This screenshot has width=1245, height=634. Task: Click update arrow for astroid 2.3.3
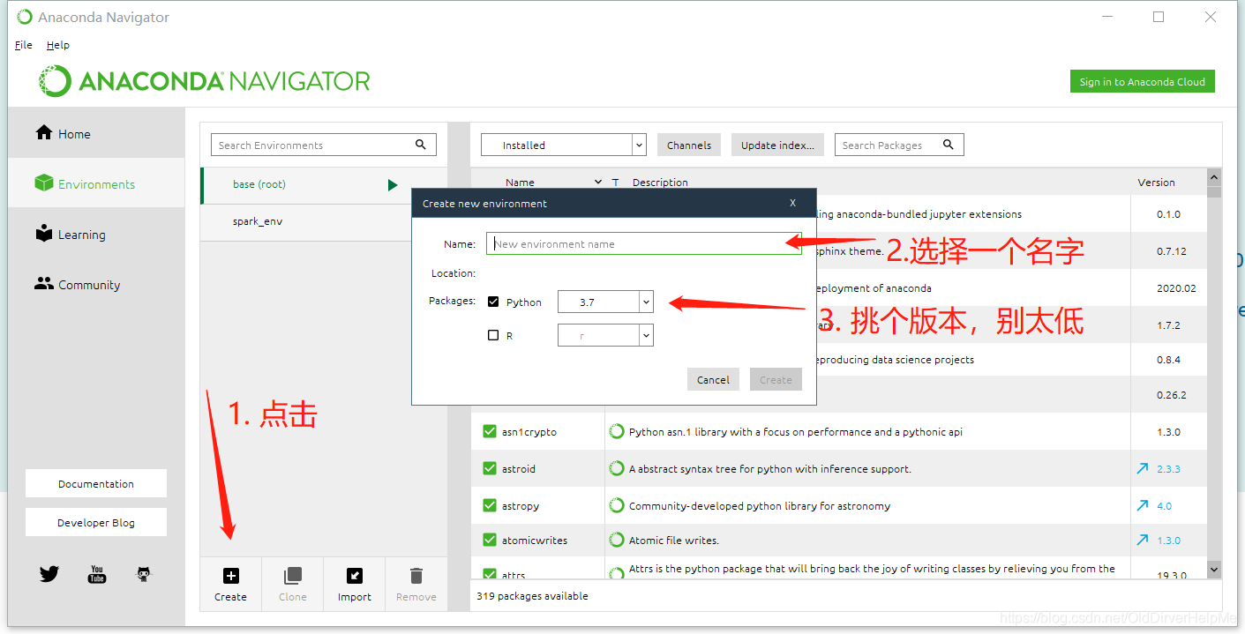[1143, 468]
